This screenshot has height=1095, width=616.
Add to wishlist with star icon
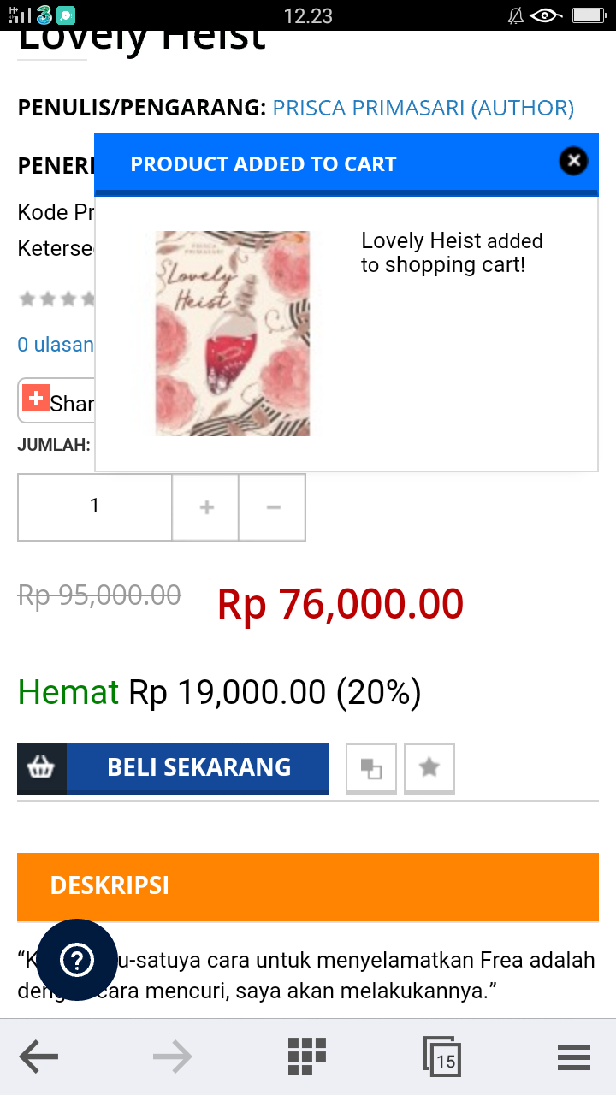[429, 768]
